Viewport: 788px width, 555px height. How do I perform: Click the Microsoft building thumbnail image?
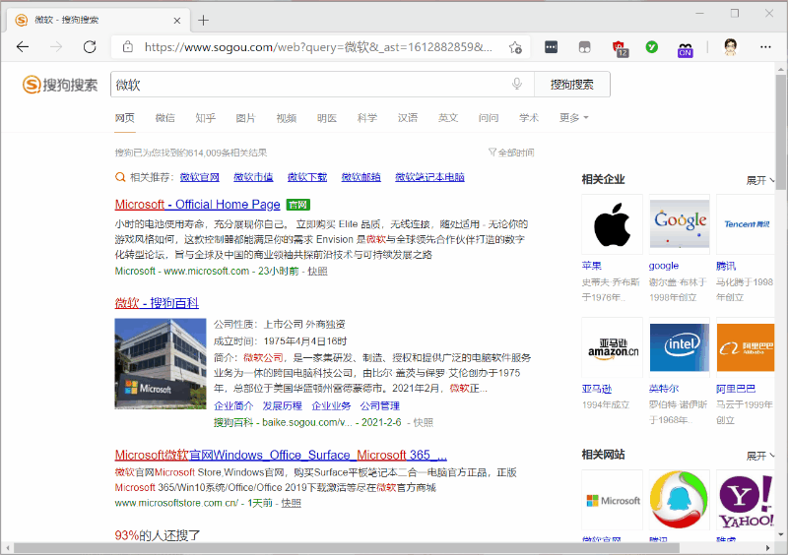coord(161,363)
